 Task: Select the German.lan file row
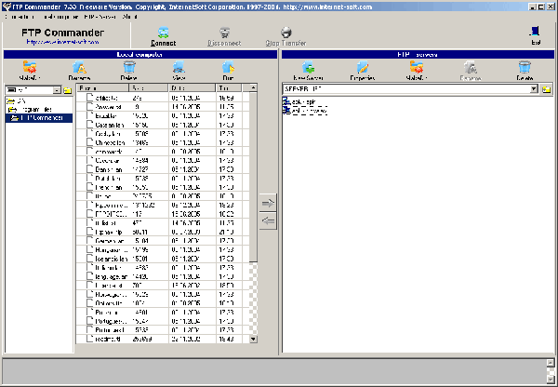tap(163, 241)
